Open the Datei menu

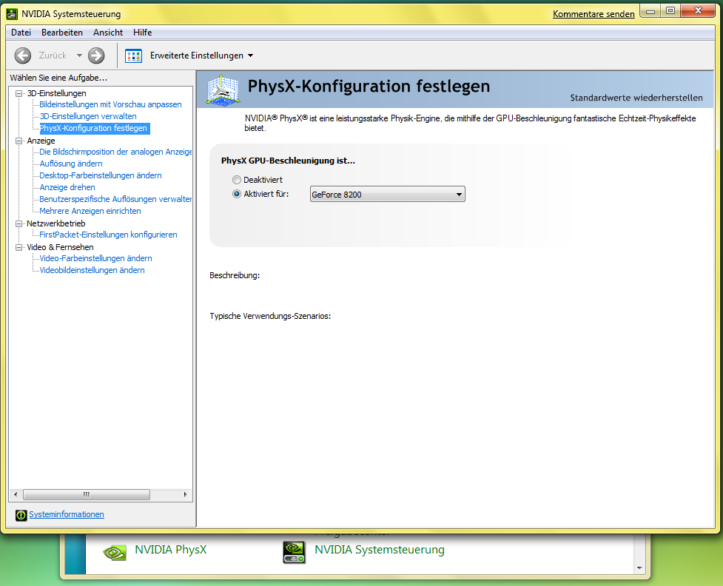point(21,33)
